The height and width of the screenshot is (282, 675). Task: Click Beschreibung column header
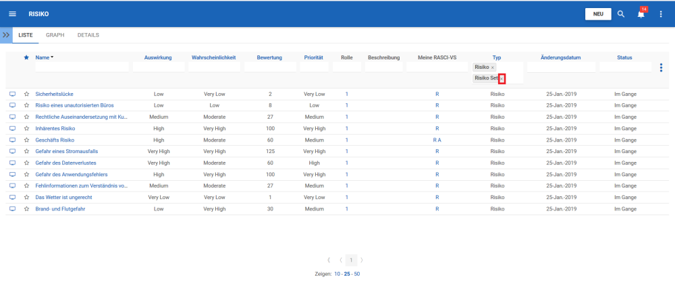pyautogui.click(x=383, y=57)
